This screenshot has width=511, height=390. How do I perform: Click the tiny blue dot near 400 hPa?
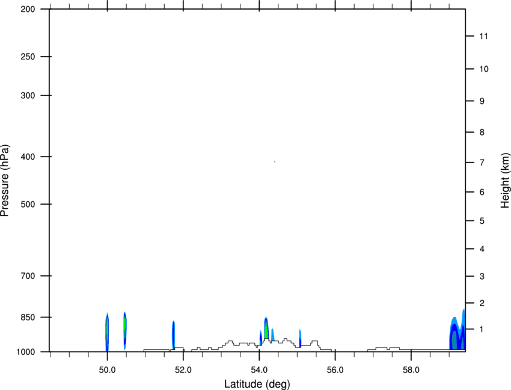[x=275, y=161]
